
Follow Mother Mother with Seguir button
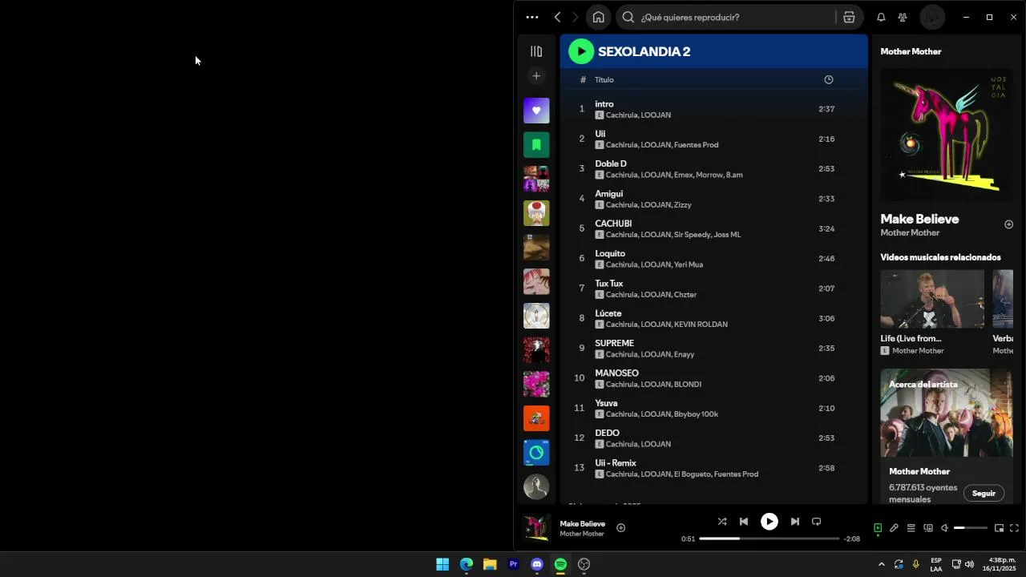click(984, 494)
